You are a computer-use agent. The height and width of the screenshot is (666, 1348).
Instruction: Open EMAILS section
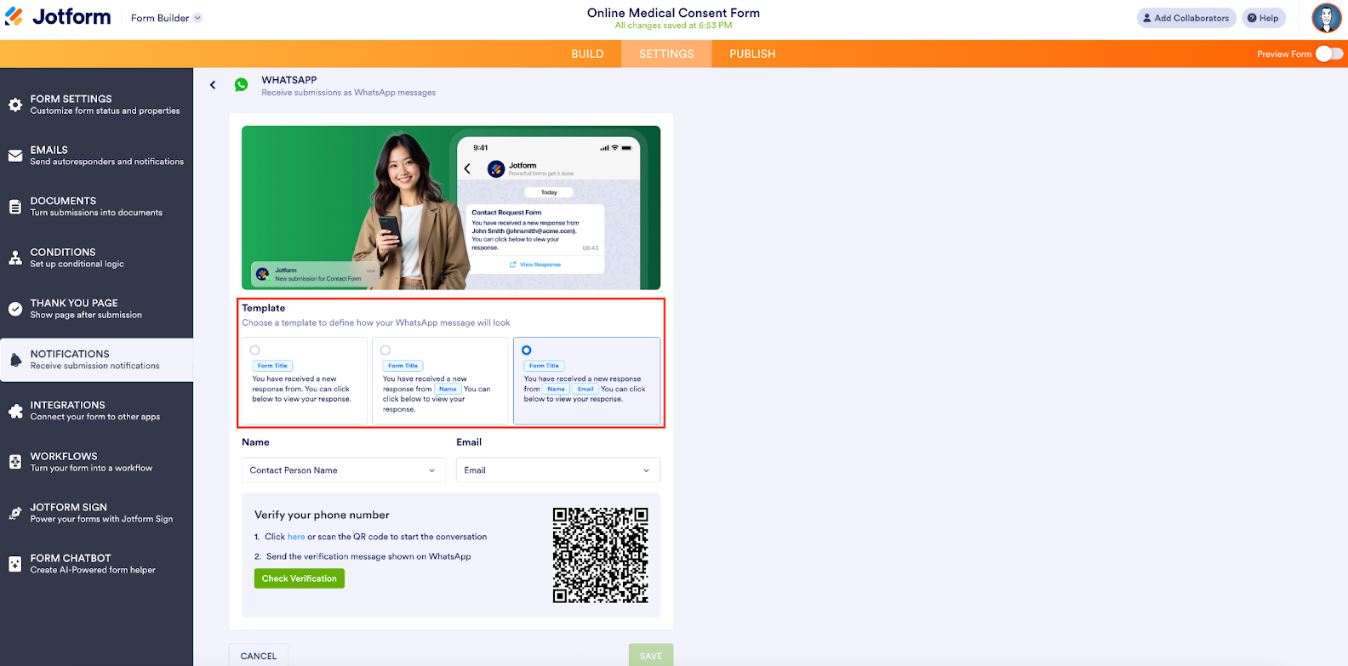tap(96, 156)
